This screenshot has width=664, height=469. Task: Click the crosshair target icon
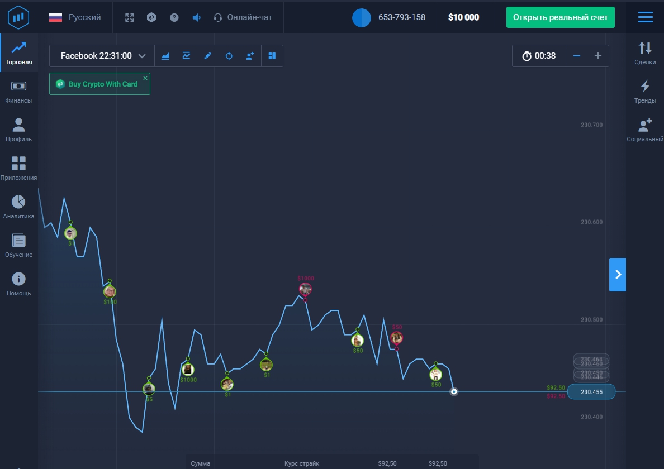coord(229,56)
